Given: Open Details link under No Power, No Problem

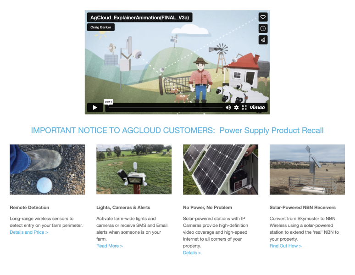Looking at the screenshot, I should 192,253.
